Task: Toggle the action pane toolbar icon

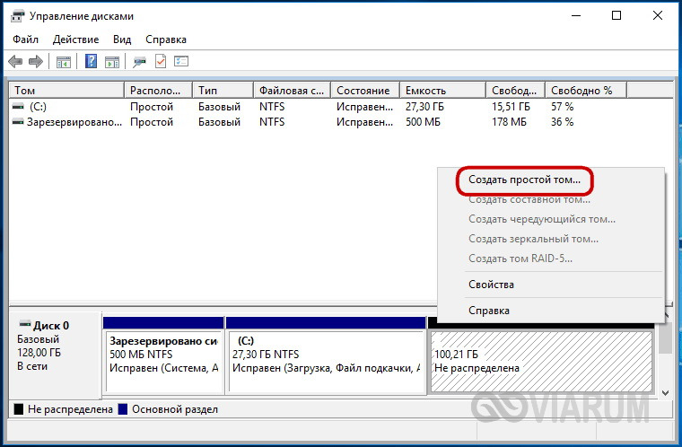Action: point(111,62)
